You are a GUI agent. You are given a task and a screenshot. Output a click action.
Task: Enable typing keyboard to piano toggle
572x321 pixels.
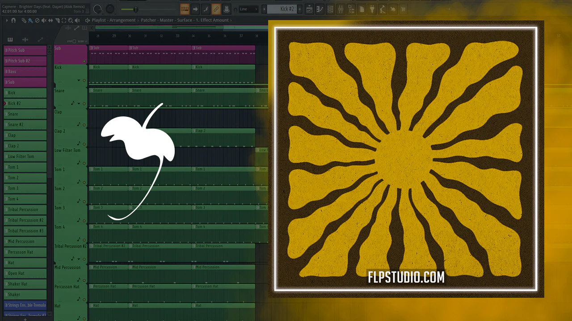tap(185, 9)
